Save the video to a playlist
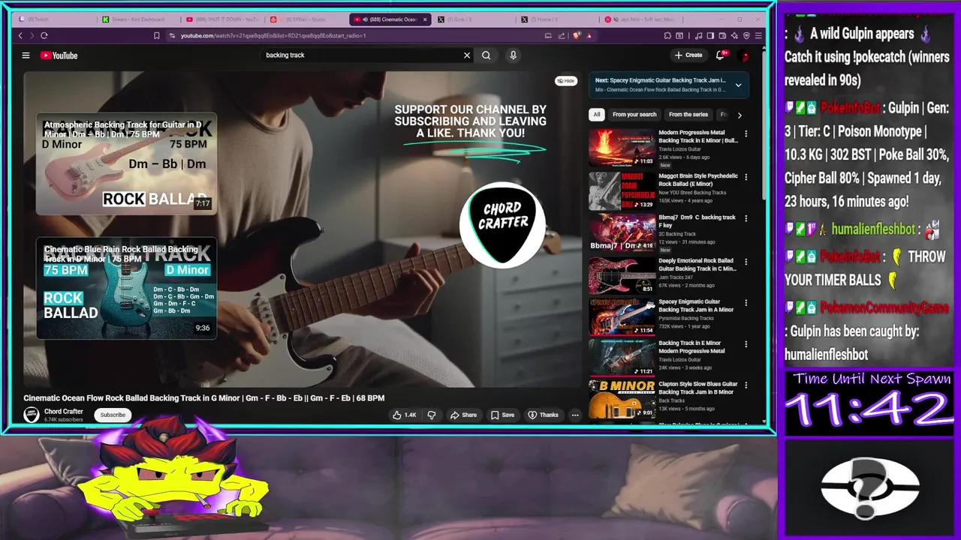961x540 pixels. [x=503, y=415]
